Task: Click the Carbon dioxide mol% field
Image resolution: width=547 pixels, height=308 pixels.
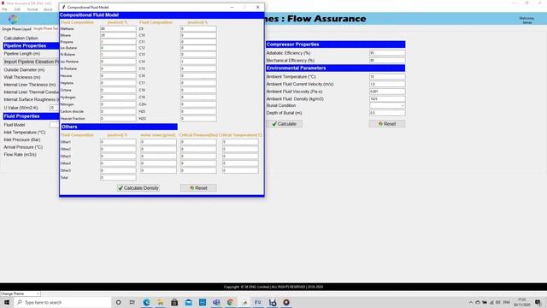Action: (x=118, y=111)
